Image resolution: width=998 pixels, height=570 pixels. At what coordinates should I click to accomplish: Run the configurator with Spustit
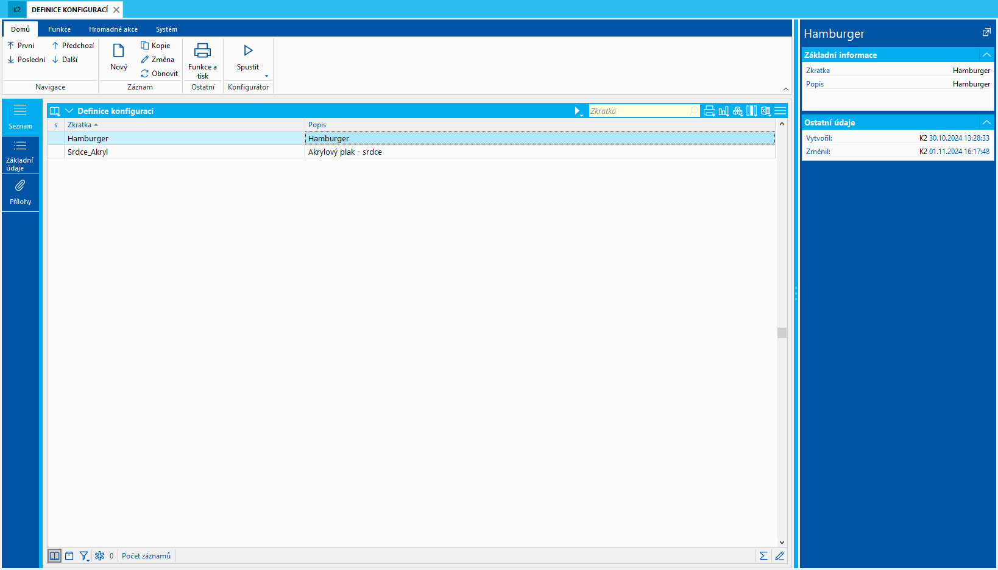pyautogui.click(x=248, y=57)
